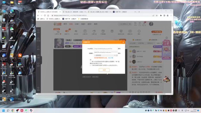Expand the 分类 category dropdown
The image size is (201, 113).
[x=77, y=24]
